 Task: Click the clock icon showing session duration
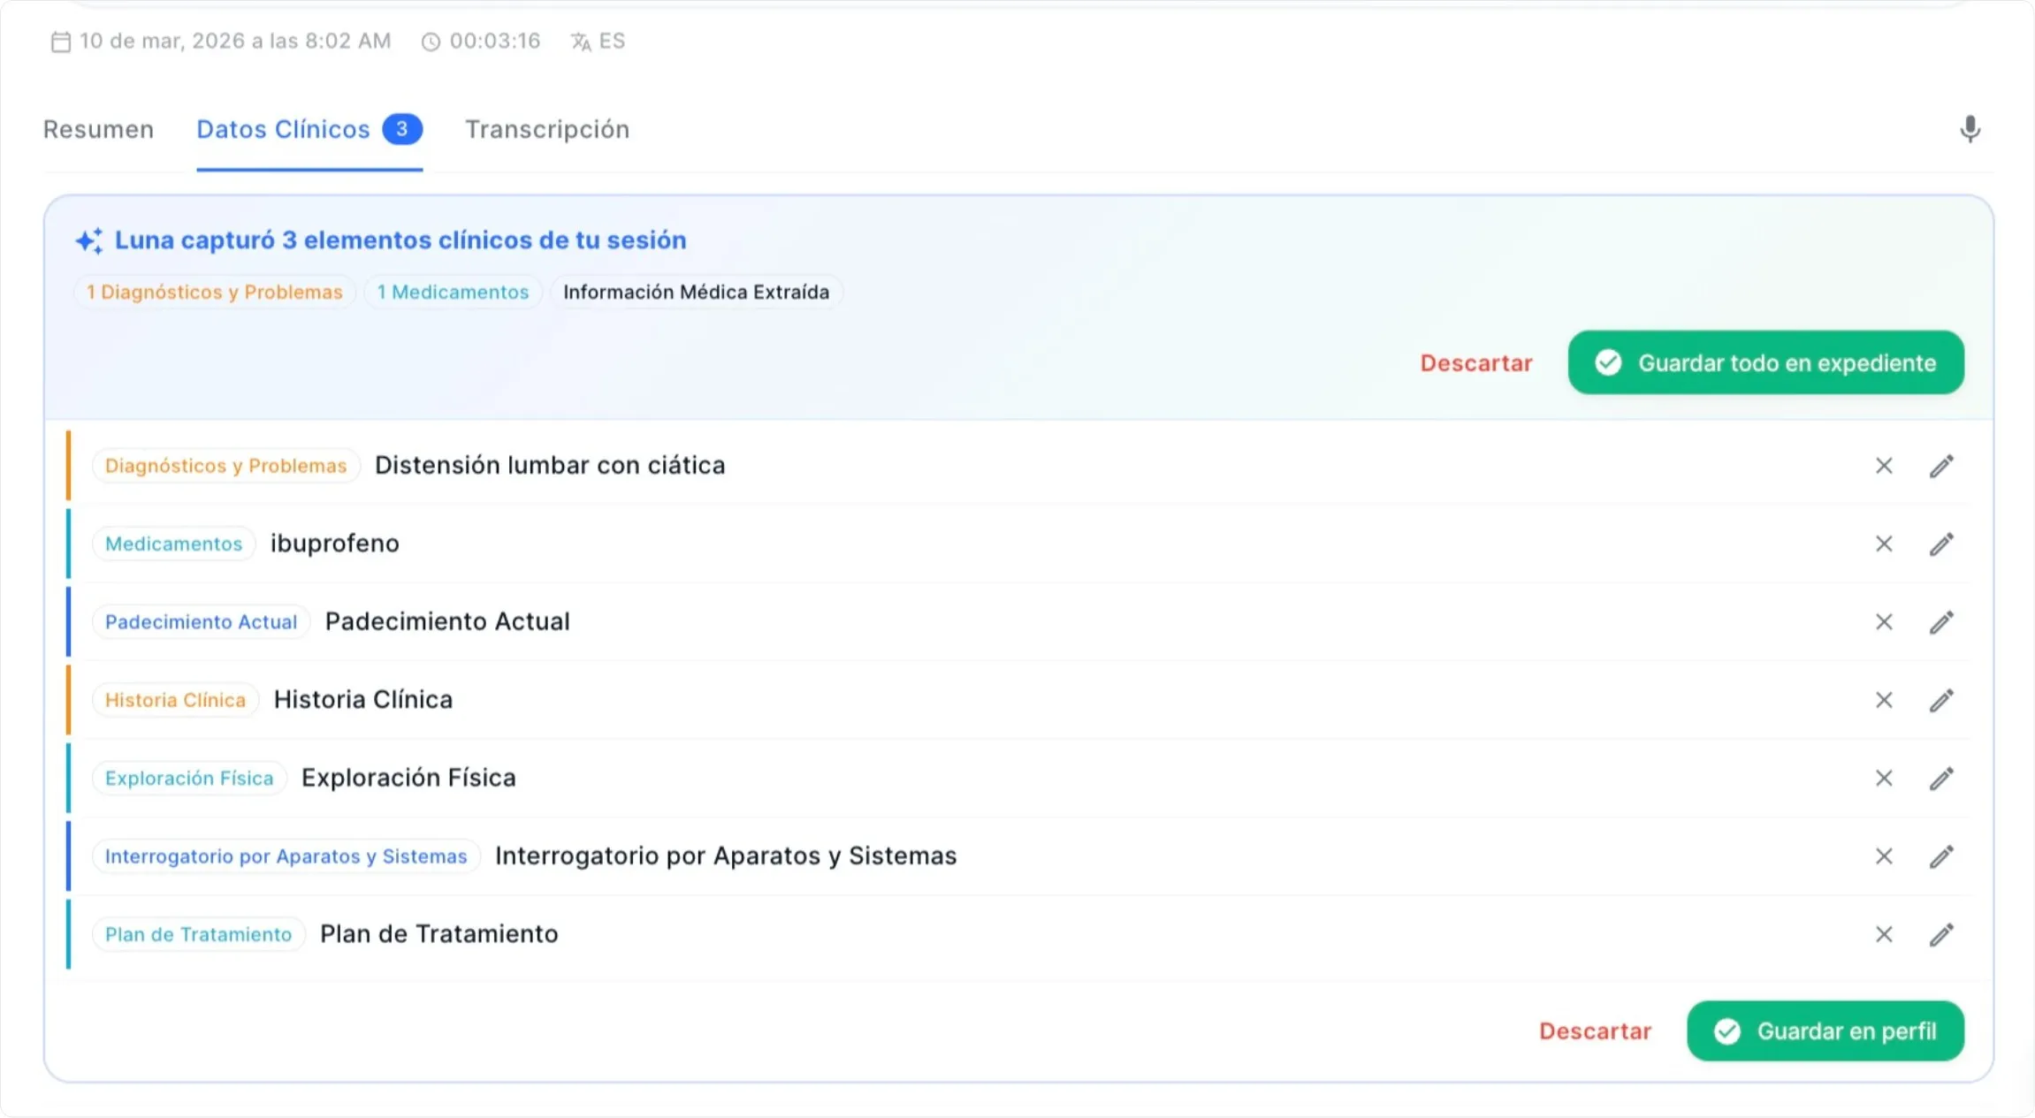pos(431,41)
